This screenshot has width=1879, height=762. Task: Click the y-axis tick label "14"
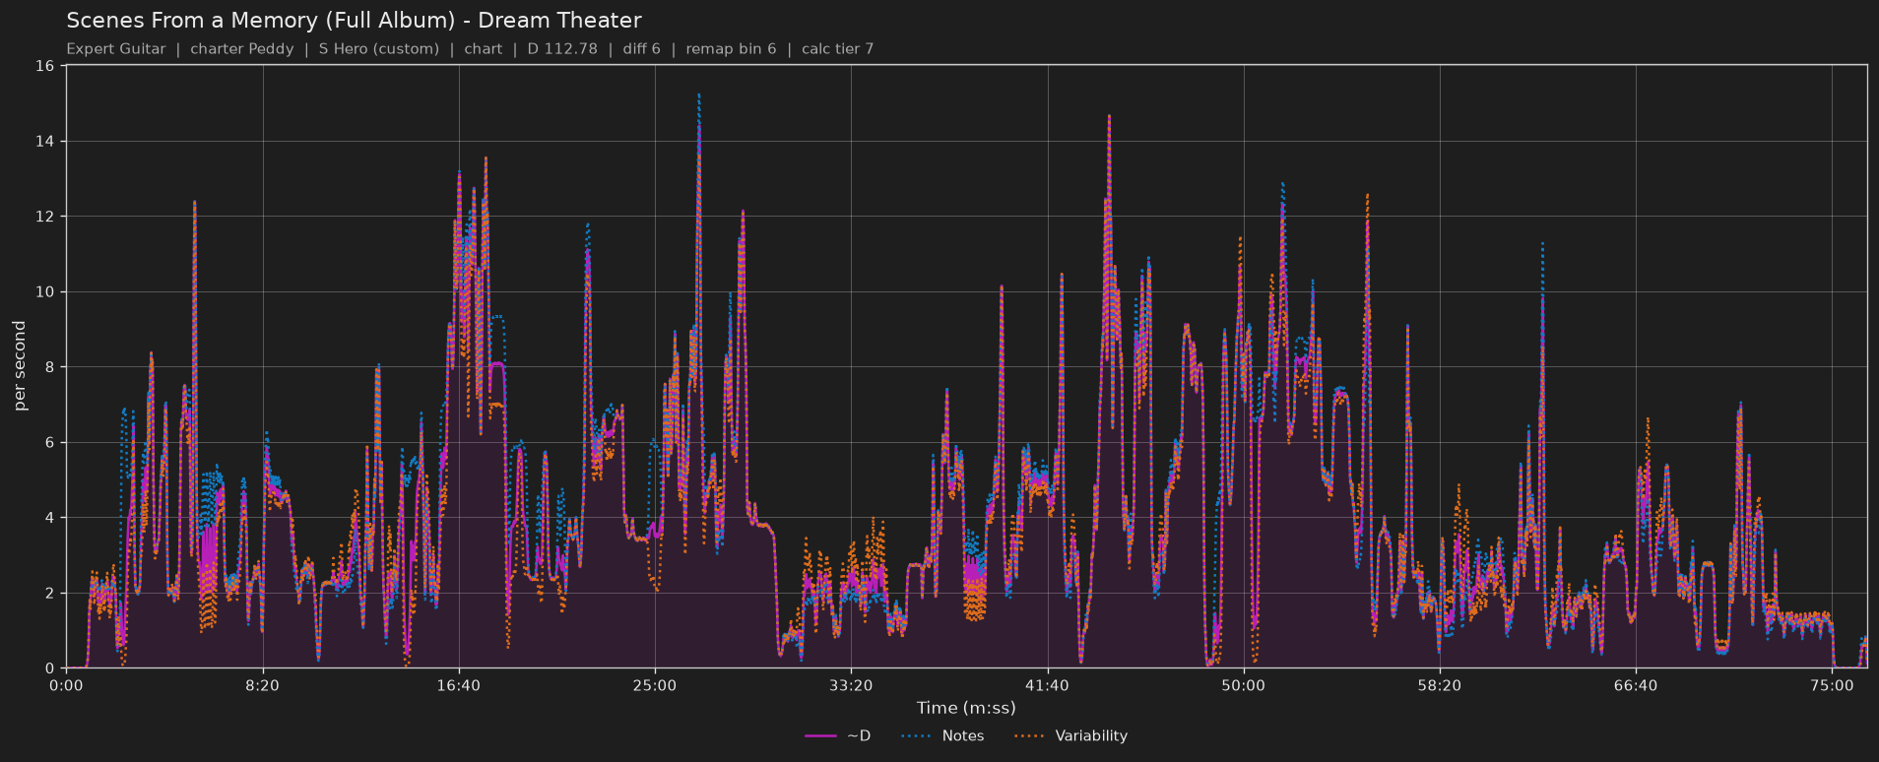(44, 142)
